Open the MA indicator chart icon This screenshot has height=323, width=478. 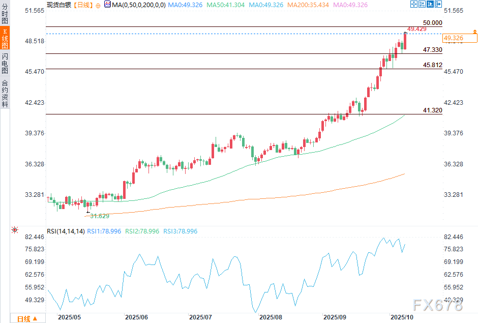107,5
